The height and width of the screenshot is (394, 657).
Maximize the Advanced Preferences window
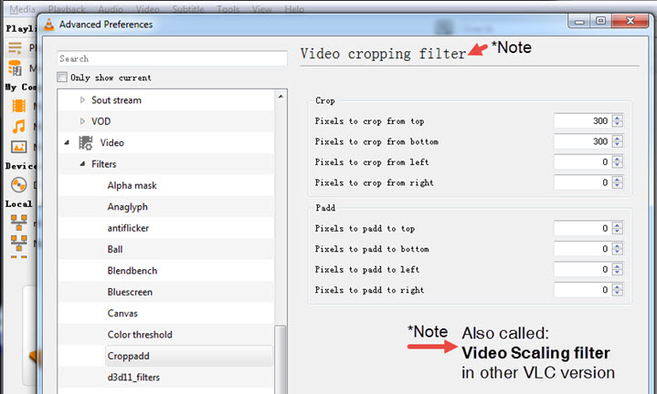[x=600, y=21]
